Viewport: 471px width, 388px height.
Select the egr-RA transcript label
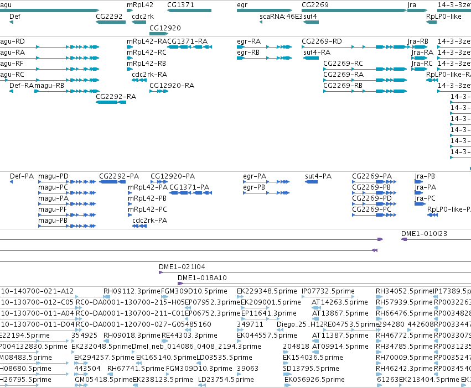[x=249, y=41]
